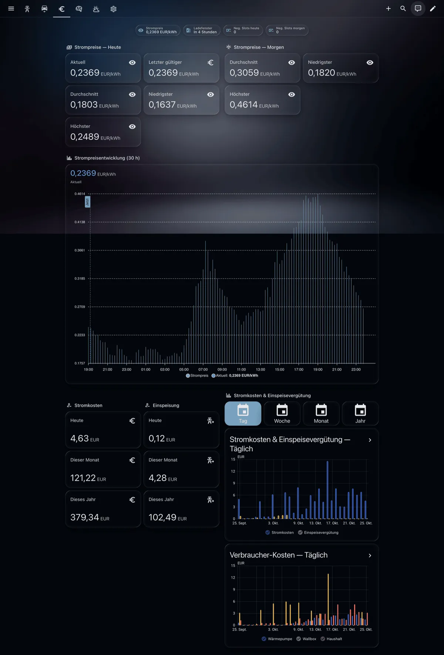The height and width of the screenshot is (655, 444).
Task: Click tower icon on Einspeisung Dieses Jahr card
Action: tap(211, 500)
